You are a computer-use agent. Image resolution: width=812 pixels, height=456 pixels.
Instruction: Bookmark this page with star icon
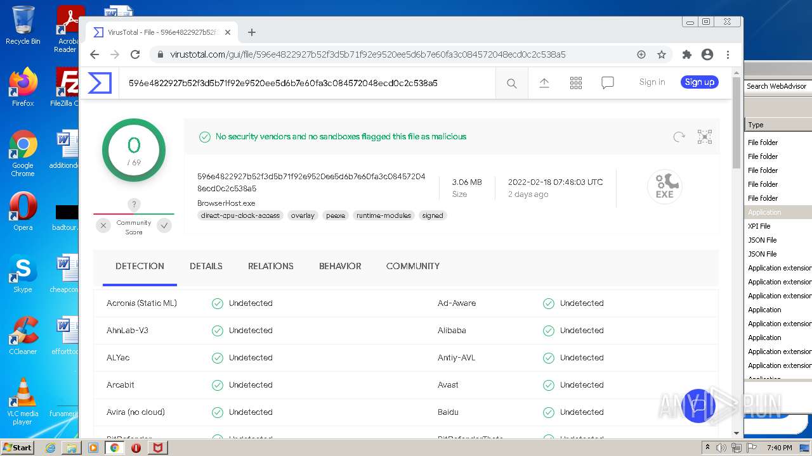pyautogui.click(x=662, y=54)
